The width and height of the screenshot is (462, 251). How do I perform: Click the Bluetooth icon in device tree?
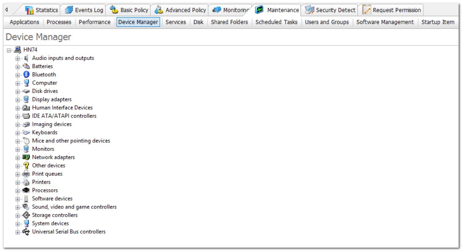[26, 74]
